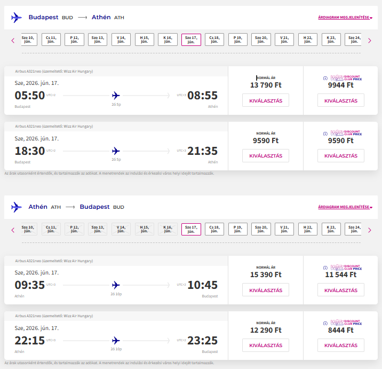Image resolution: width=382 pixels, height=369 pixels.
Task: Select the 8444 Ft discount club return fare
Action: coord(340,346)
